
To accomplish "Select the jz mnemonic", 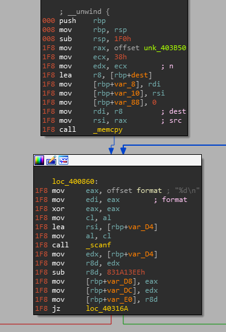I will pos(56,308).
